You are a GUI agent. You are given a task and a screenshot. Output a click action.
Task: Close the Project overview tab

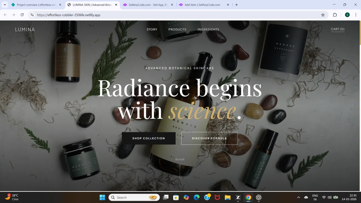point(60,5)
